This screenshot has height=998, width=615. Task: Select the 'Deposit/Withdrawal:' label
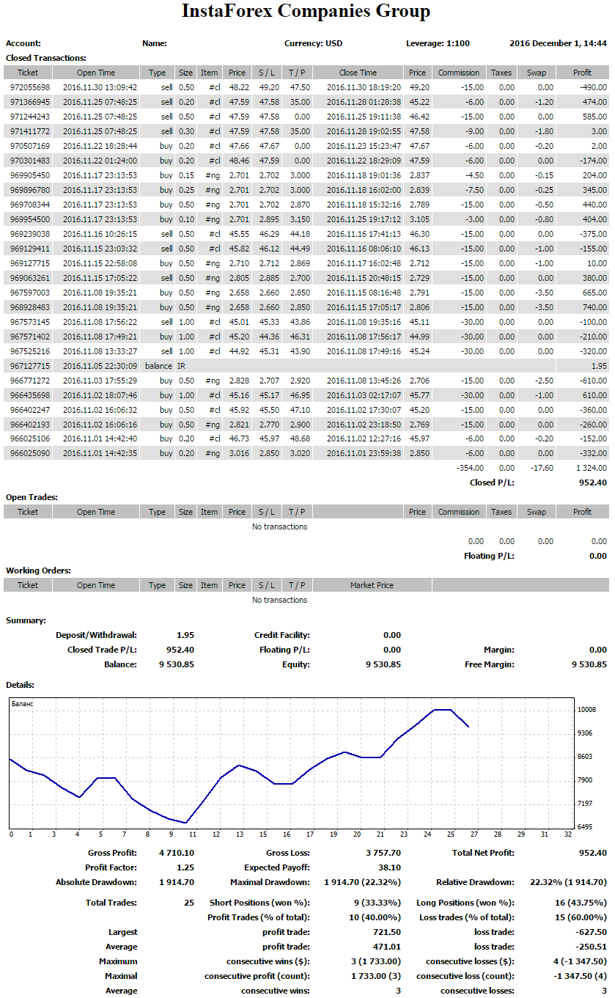96,635
